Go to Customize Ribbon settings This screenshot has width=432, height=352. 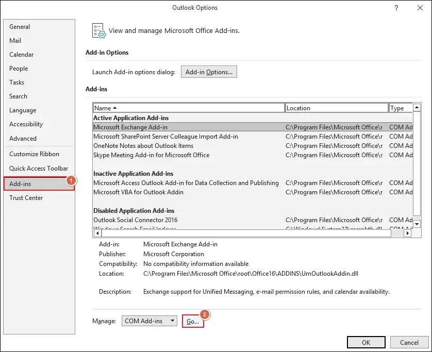34,154
